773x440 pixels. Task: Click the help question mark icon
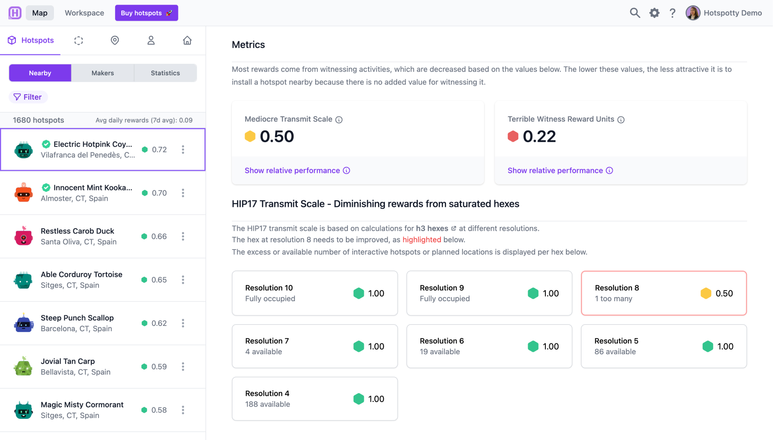pos(672,13)
